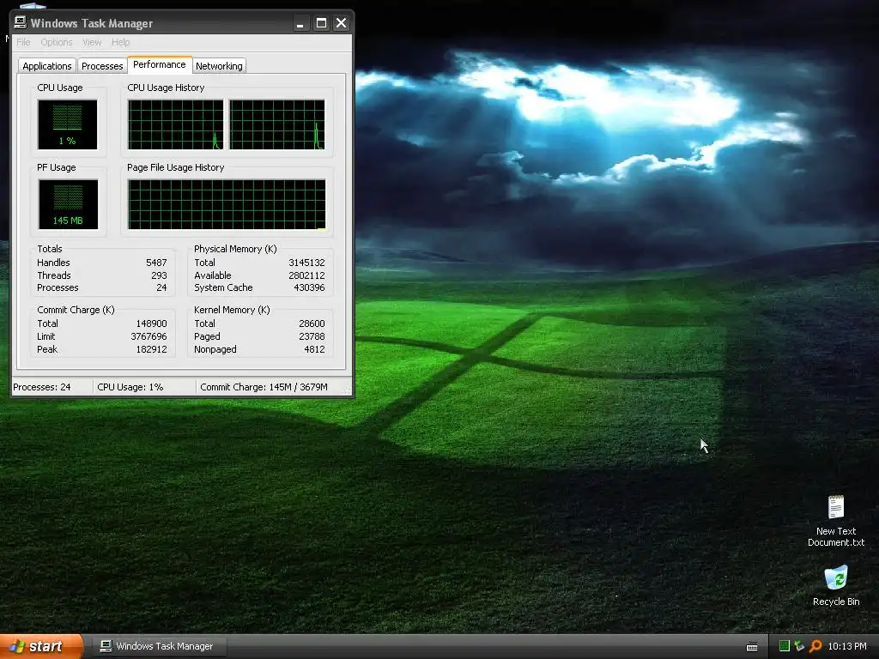Click the status bar Commit Charge 145M / 3679M
Viewport: 879px width, 659px height.
270,387
